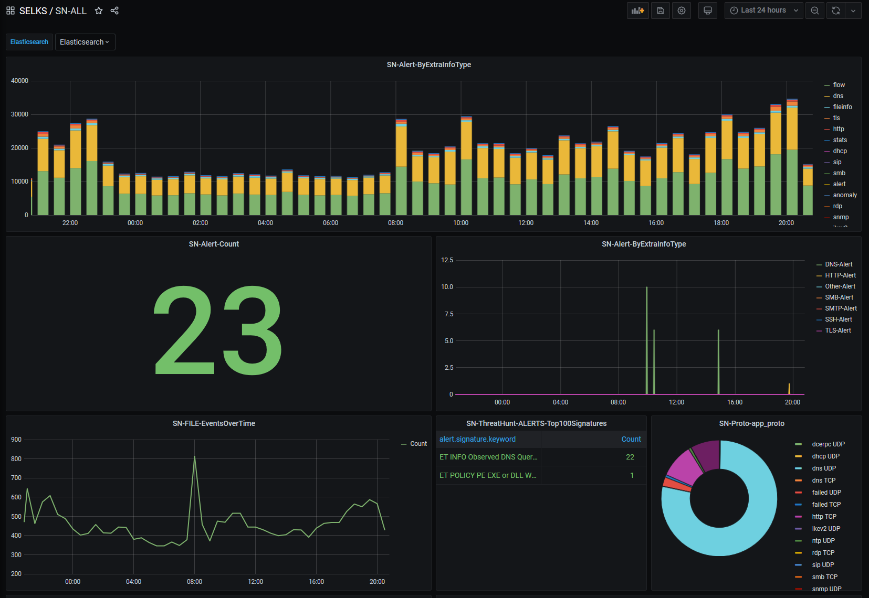This screenshot has height=598, width=869.
Task: Sort table by Count column header
Action: tap(631, 439)
